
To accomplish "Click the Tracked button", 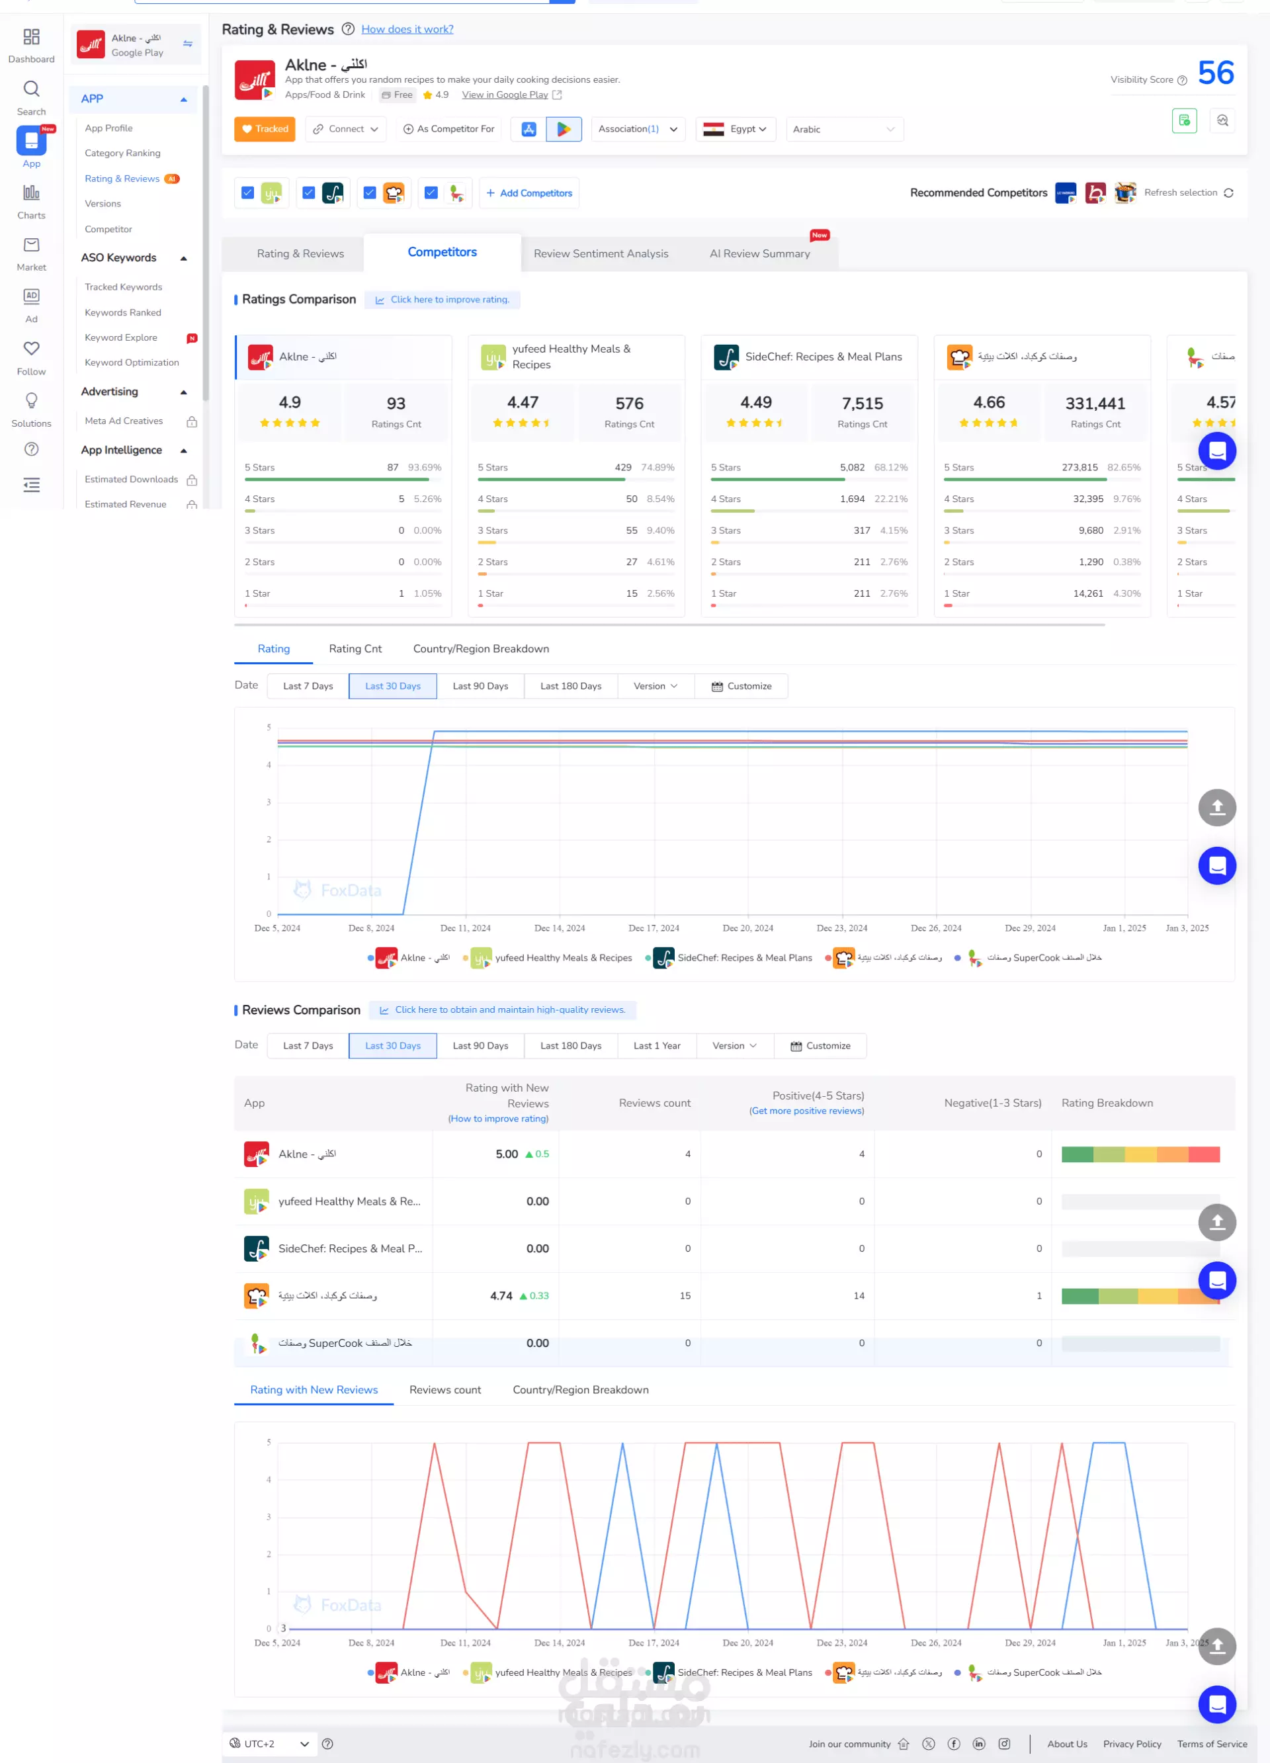I will [x=265, y=129].
